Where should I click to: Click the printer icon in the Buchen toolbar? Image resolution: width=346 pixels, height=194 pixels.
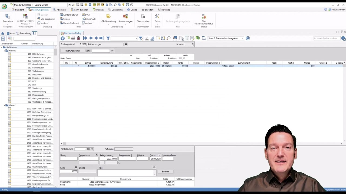[73, 38]
